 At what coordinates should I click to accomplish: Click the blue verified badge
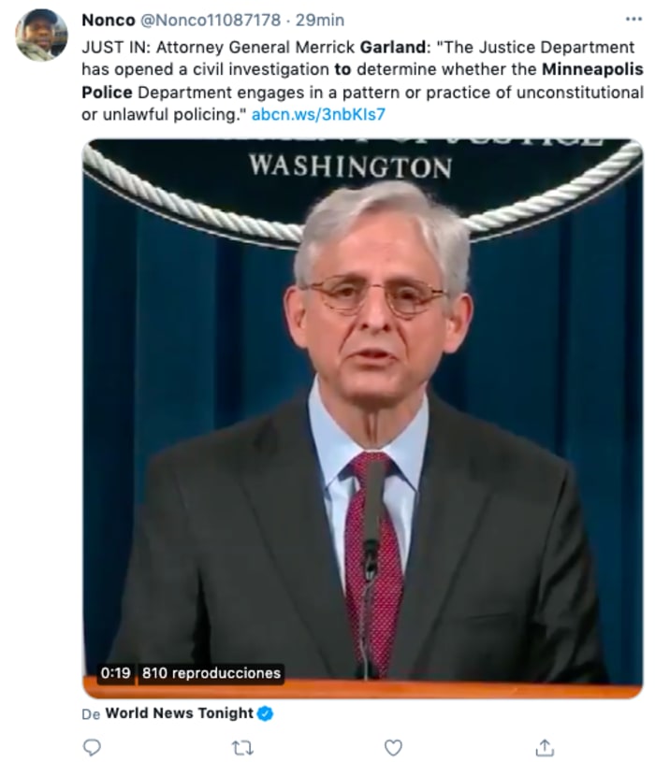[265, 713]
